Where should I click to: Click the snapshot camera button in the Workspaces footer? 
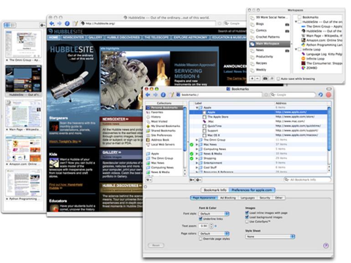(x=265, y=79)
